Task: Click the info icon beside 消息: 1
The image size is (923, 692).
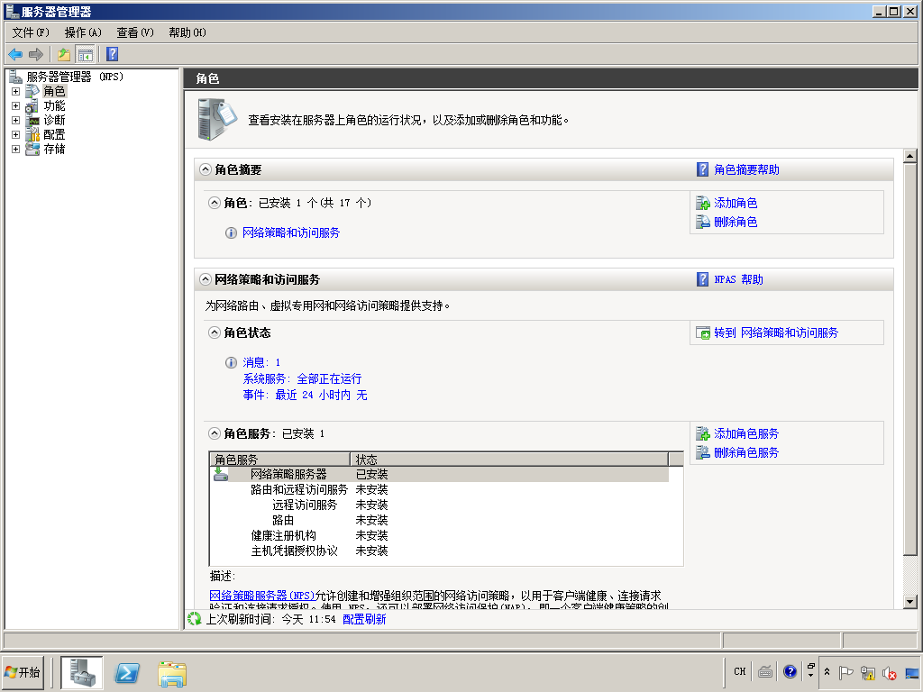Action: (x=232, y=362)
